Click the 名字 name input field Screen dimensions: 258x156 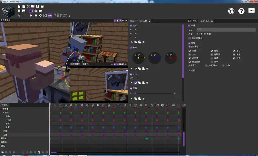tap(226, 30)
